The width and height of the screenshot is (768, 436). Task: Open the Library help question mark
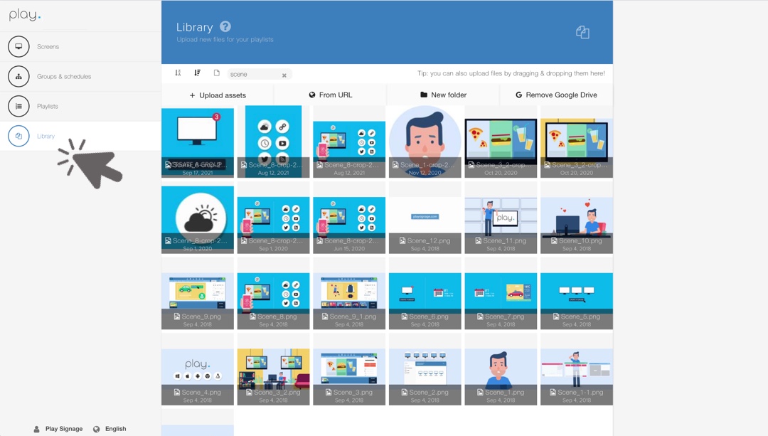225,26
